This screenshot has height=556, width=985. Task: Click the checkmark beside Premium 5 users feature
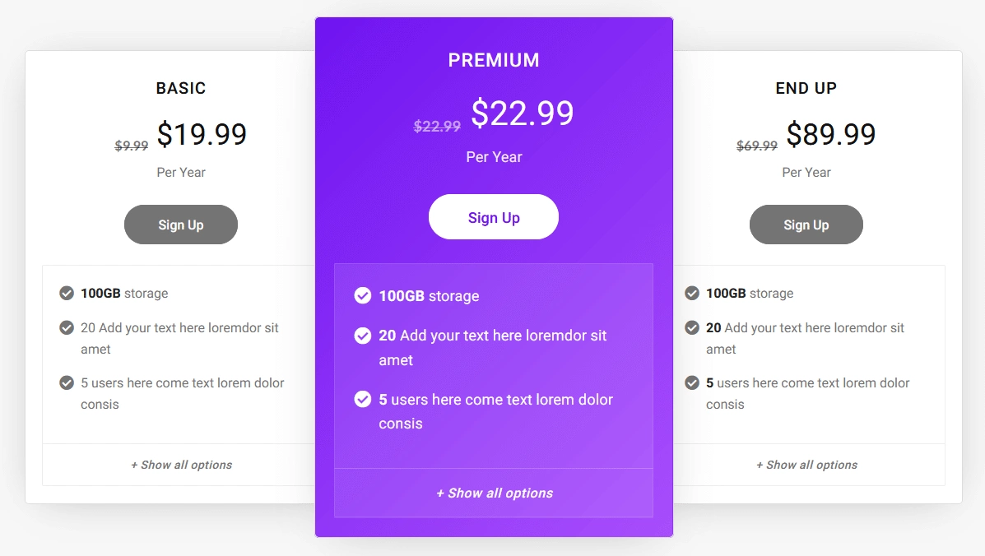click(x=363, y=400)
